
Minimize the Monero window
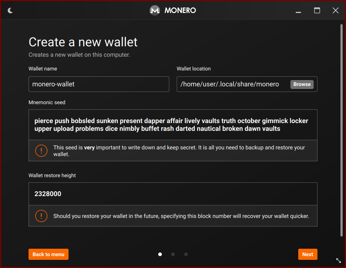coord(298,11)
